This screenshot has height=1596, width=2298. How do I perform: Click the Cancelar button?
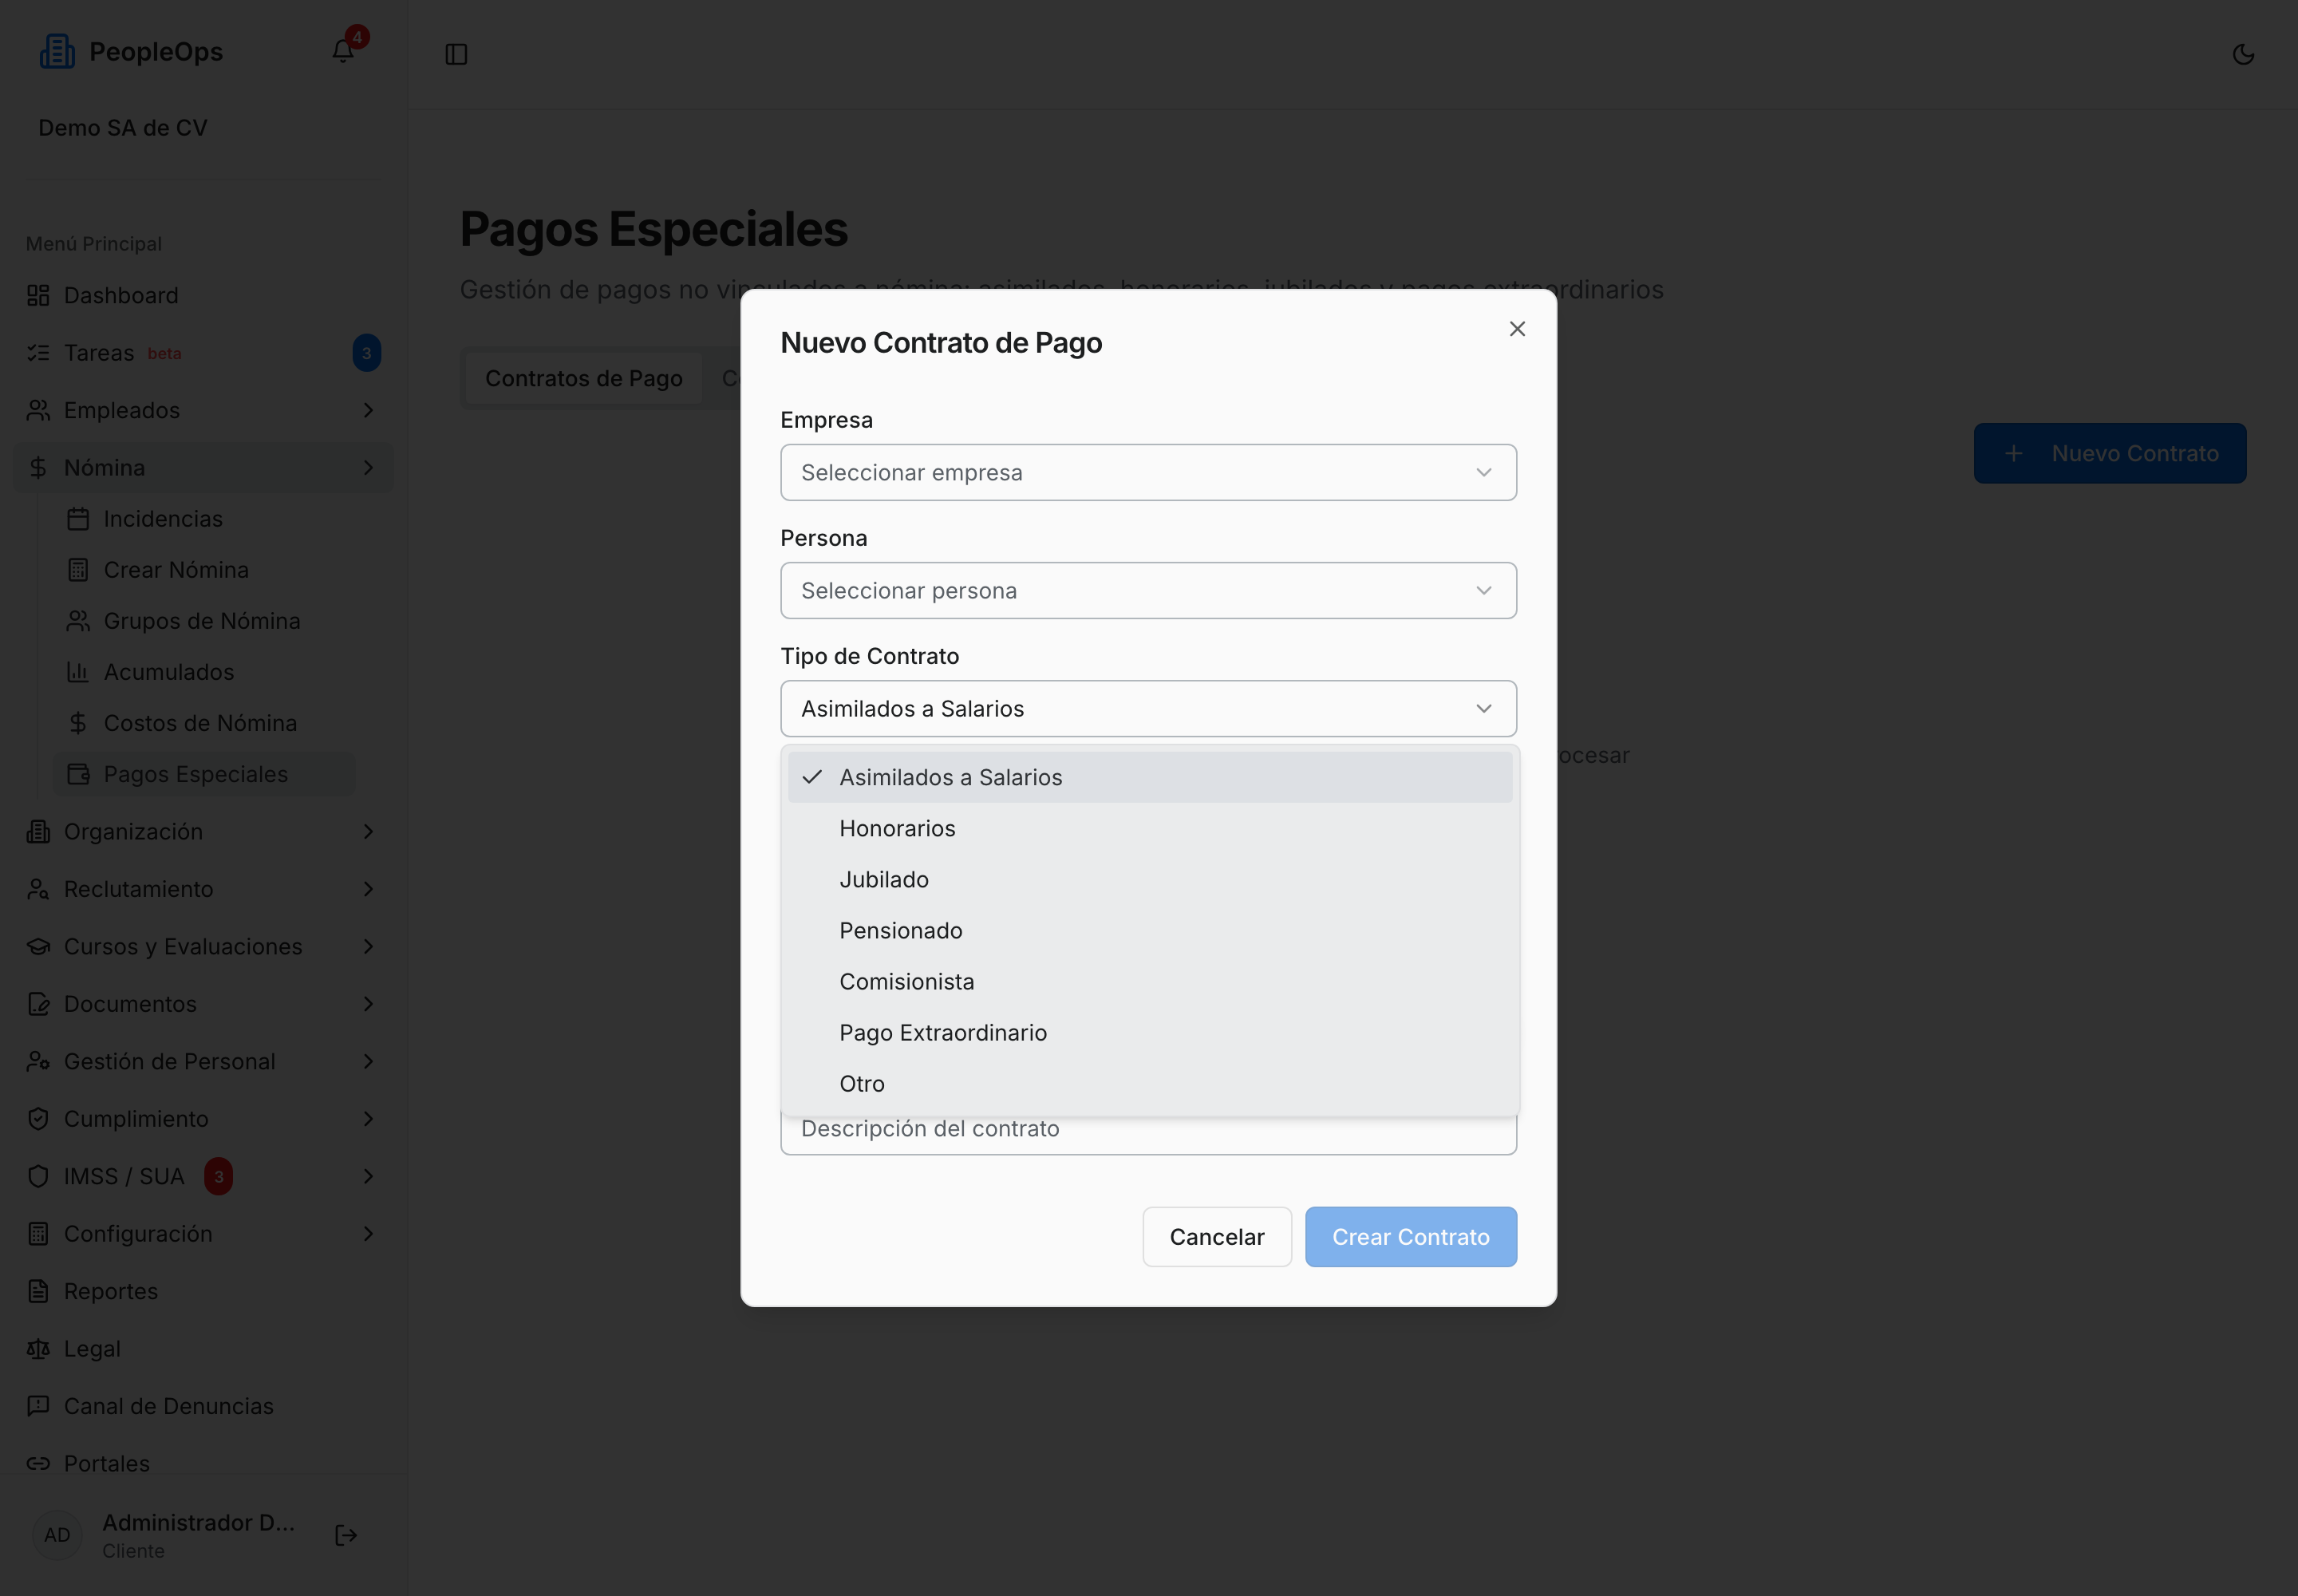coord(1217,1237)
